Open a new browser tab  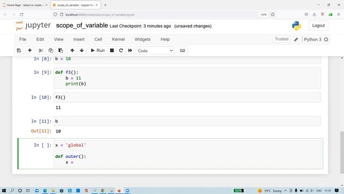[105, 5]
